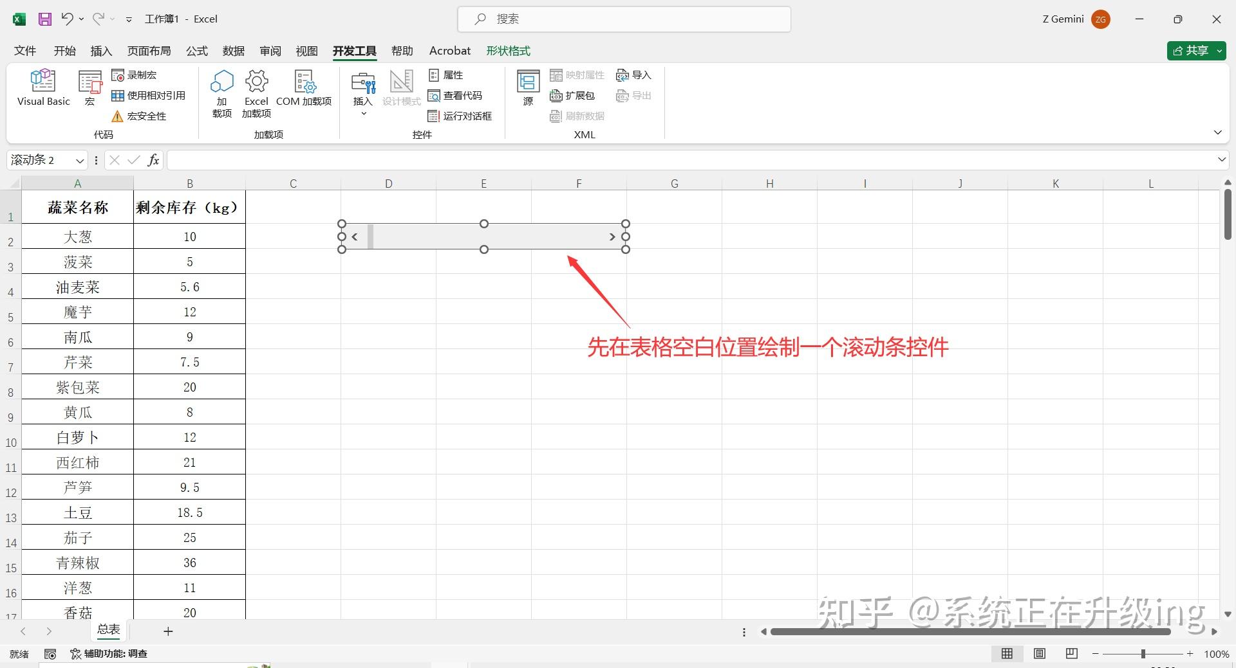Click the Share (共享) button
This screenshot has width=1236, height=668.
(x=1196, y=51)
